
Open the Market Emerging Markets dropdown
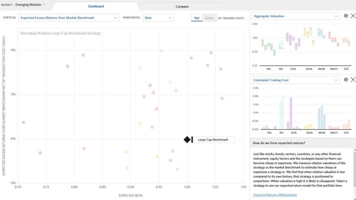(x=30, y=5)
